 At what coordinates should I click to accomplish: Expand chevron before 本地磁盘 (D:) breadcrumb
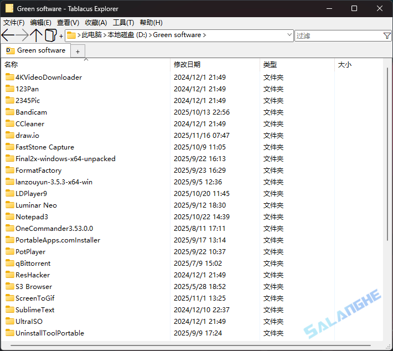coord(105,35)
